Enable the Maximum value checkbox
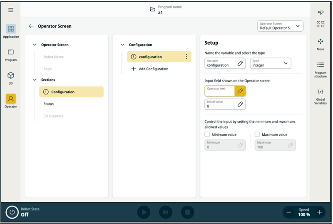Viewport: 333px width, 224px height. (x=257, y=134)
